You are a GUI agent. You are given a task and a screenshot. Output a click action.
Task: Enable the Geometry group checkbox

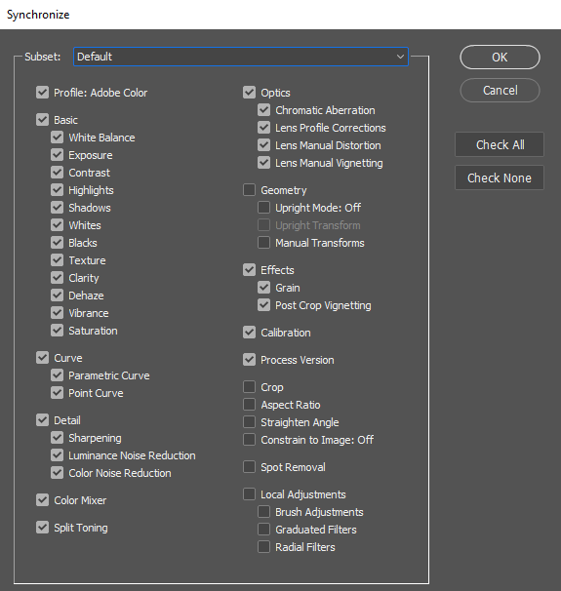click(249, 190)
